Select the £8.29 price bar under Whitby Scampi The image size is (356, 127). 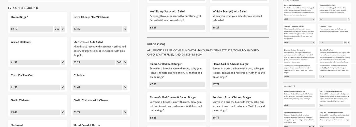click(x=239, y=27)
